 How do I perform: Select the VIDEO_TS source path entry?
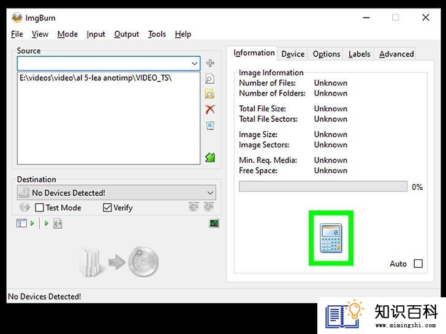[x=96, y=78]
